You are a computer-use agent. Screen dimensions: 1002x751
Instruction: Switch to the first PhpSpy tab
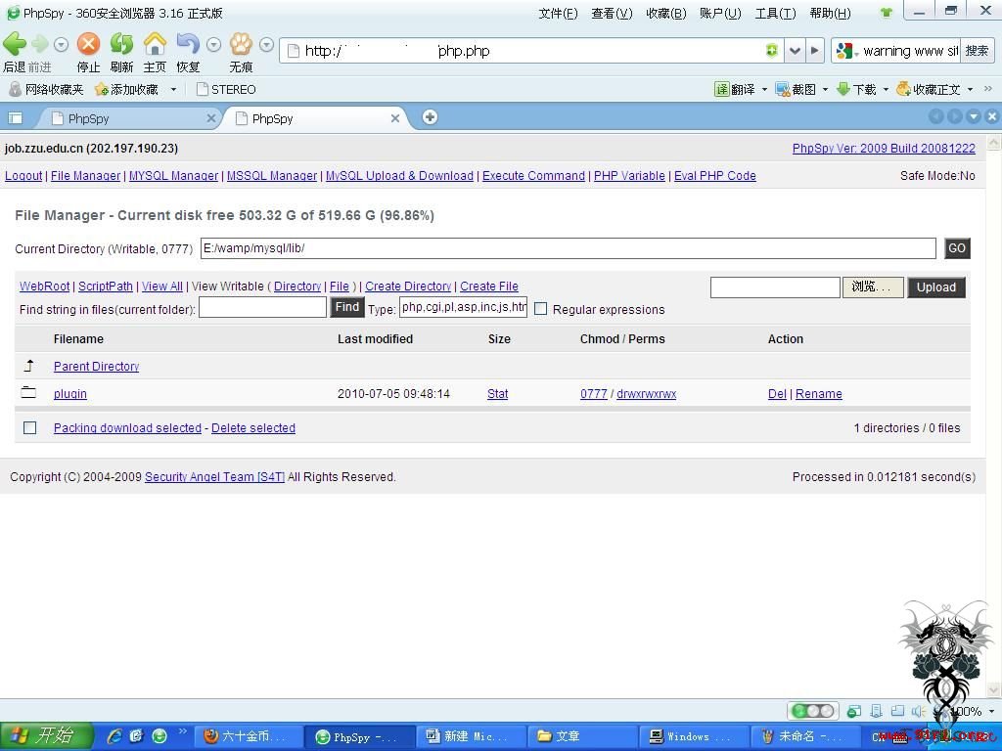128,118
